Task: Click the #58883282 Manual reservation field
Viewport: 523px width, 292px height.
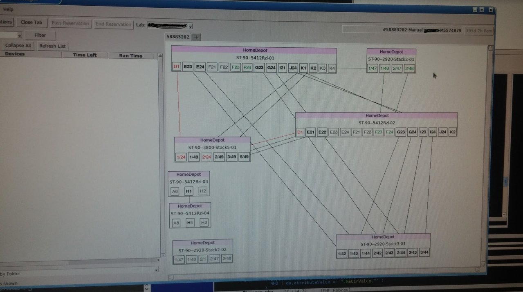Action: click(403, 30)
